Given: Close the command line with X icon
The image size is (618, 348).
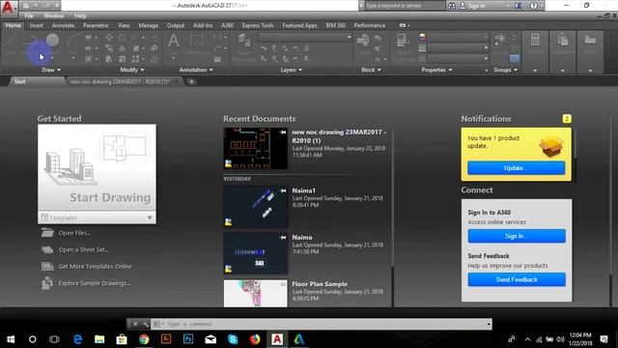Looking at the screenshot, I should (x=135, y=324).
